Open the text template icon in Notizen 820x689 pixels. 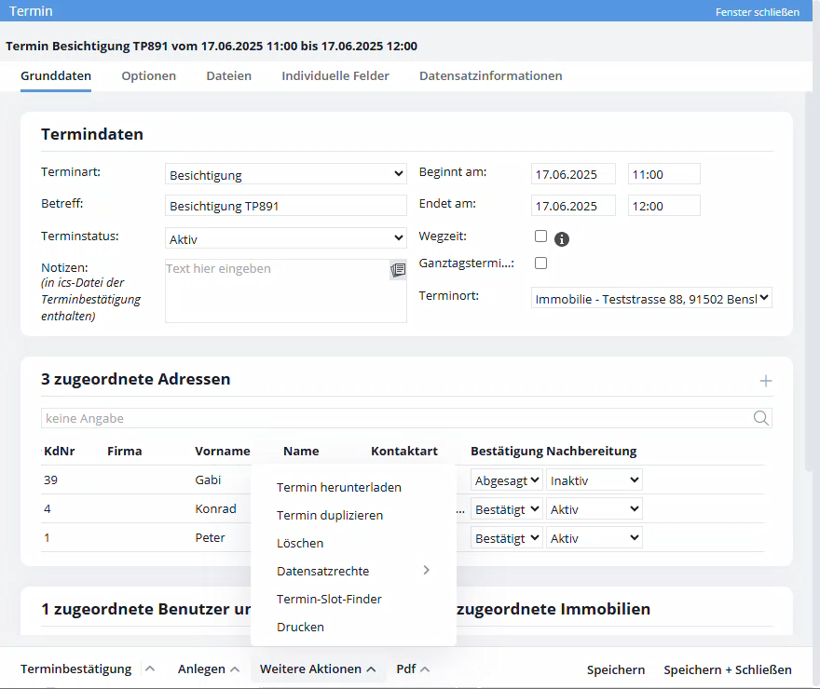(398, 270)
